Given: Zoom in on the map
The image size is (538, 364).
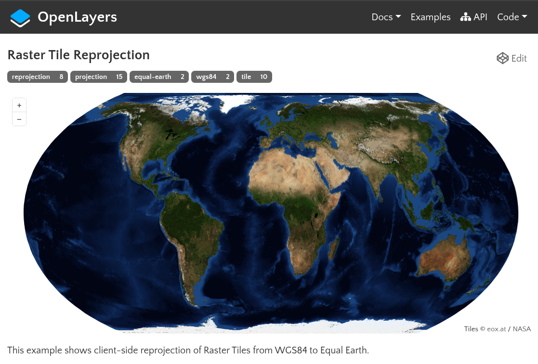Looking at the screenshot, I should tap(19, 105).
